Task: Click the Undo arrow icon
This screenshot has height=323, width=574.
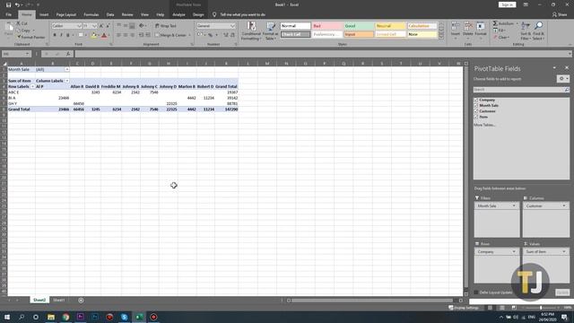Action: tap(17, 4)
